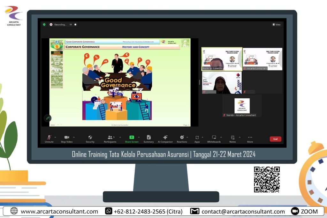
Task: Click the green Share Screen icon
Action: [132, 137]
